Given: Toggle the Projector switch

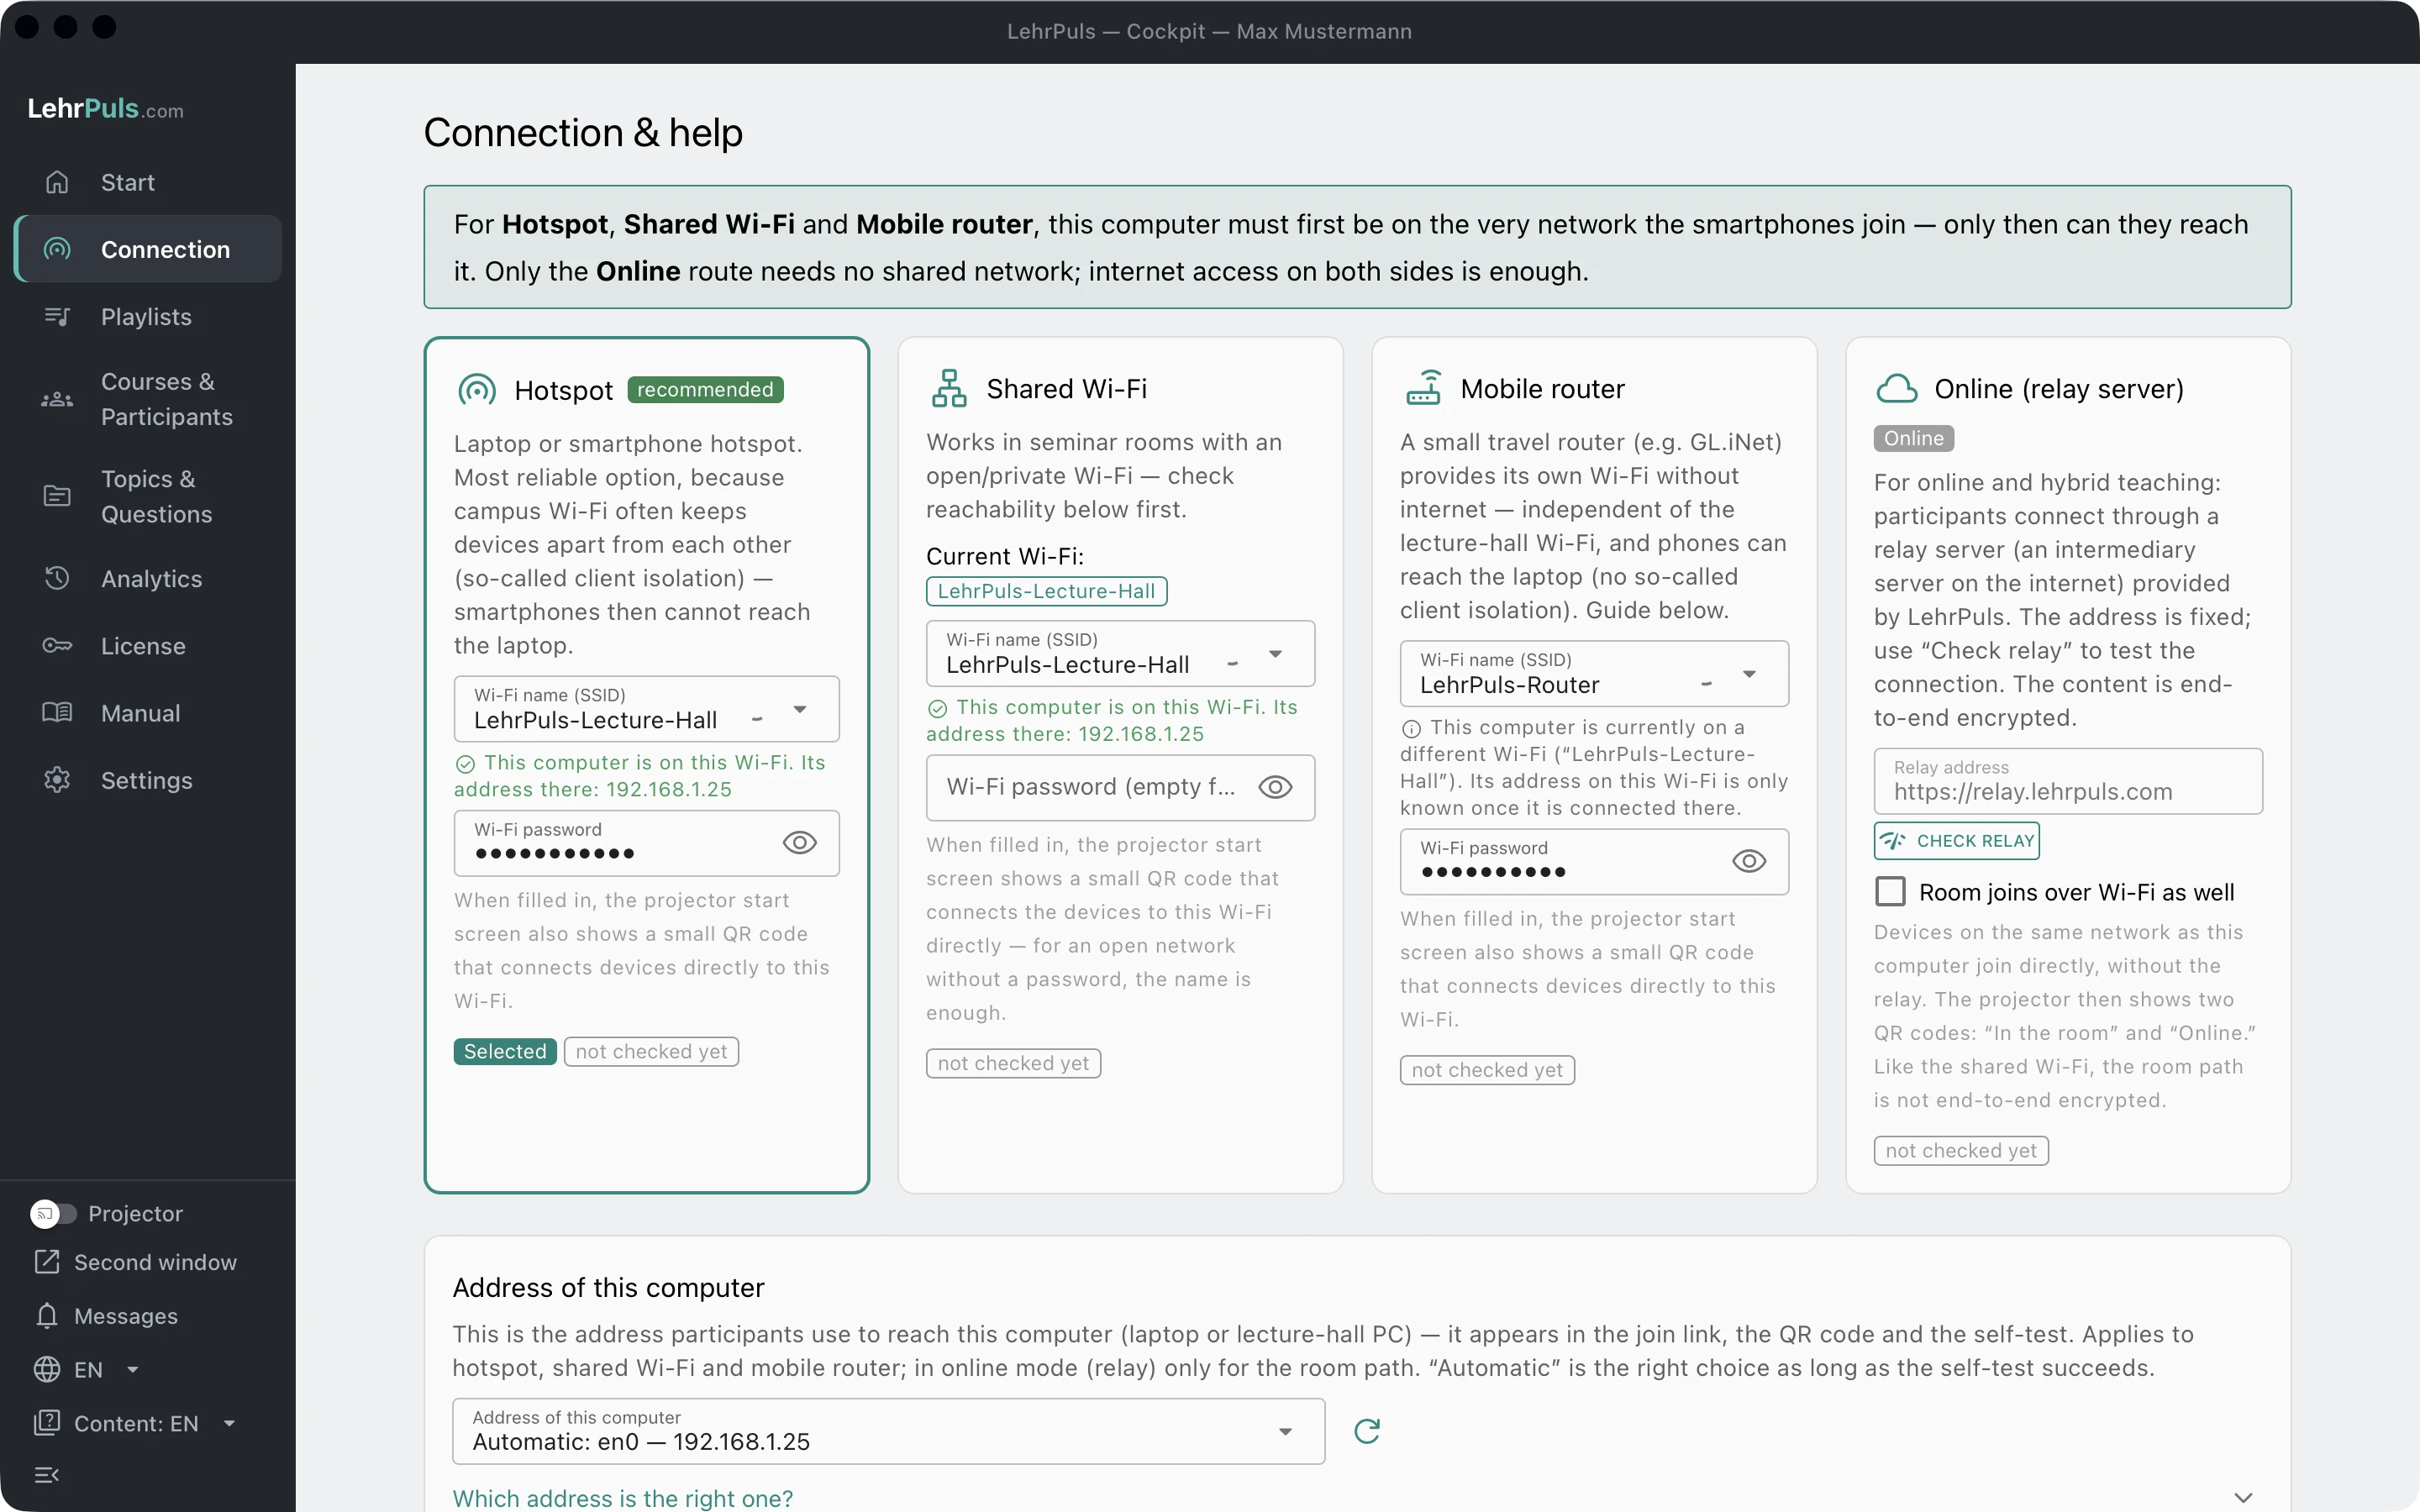Looking at the screenshot, I should pyautogui.click(x=53, y=1213).
